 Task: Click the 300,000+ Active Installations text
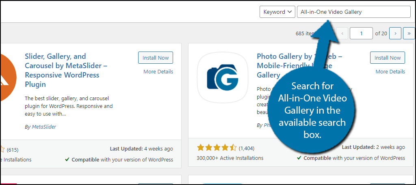pos(230,158)
